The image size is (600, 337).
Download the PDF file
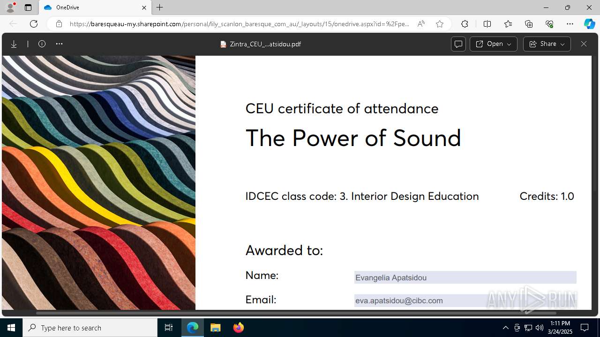coord(14,44)
